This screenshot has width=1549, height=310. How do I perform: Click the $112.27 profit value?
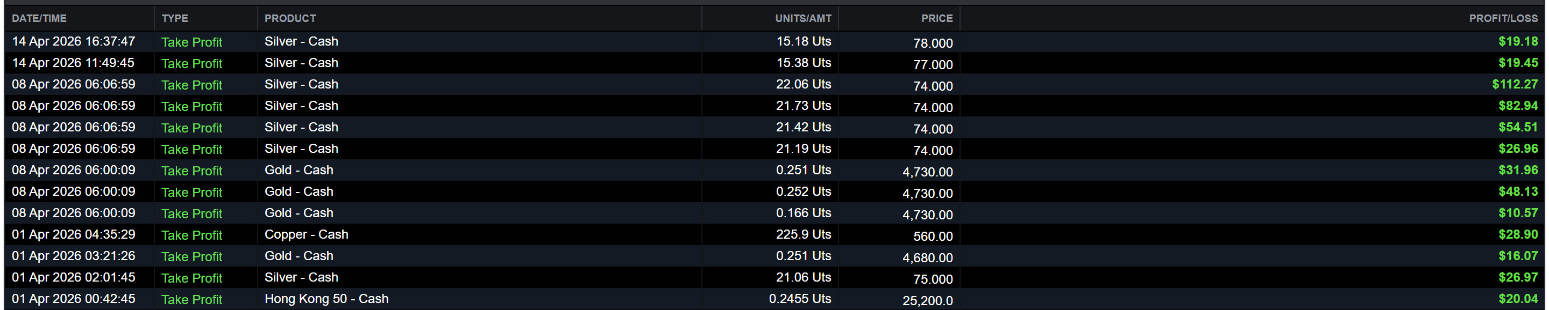pyautogui.click(x=1514, y=85)
